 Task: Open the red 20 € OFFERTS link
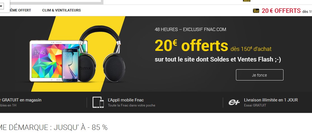[x=281, y=11]
